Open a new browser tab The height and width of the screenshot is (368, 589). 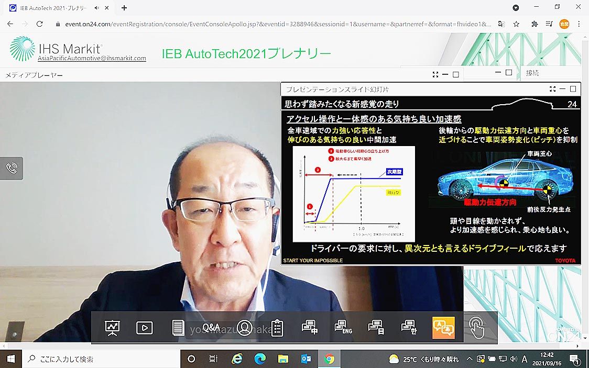[124, 8]
